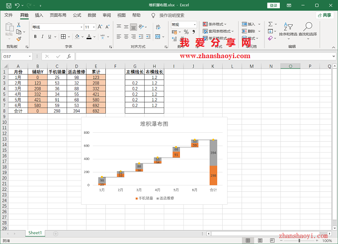Click the Insert Function fx icon
The image size is (338, 244).
[x=69, y=57]
